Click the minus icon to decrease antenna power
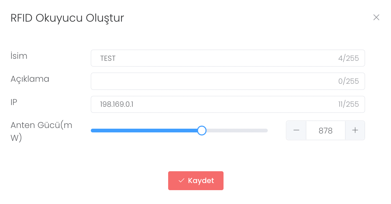Screen dimensions: 391x204 [x=296, y=130]
